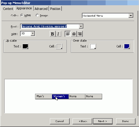Click the Cancel button
The image size is (139, 127).
60,121
